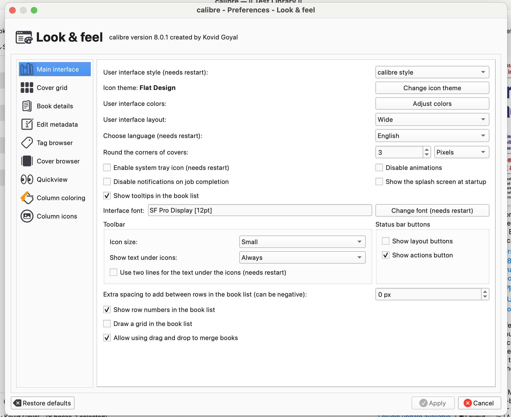Enable system tray icon checkbox
The image size is (511, 417).
[107, 168]
